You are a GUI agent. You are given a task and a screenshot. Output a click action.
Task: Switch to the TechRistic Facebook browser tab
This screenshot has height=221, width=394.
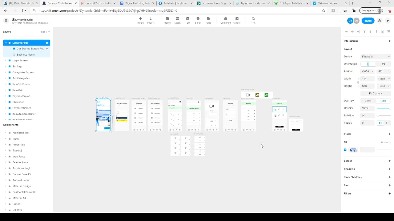click(175, 3)
